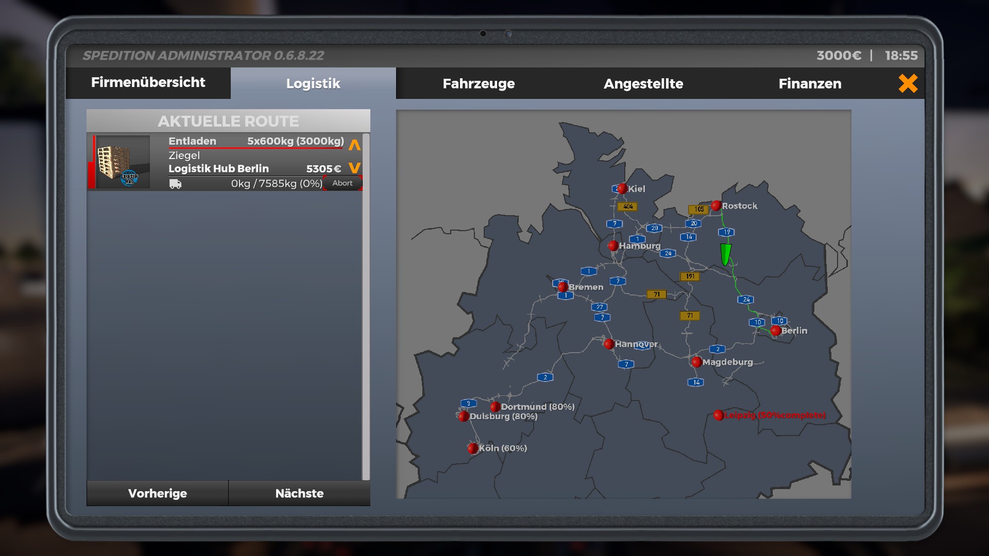Click the Dortmund map marker

(495, 407)
